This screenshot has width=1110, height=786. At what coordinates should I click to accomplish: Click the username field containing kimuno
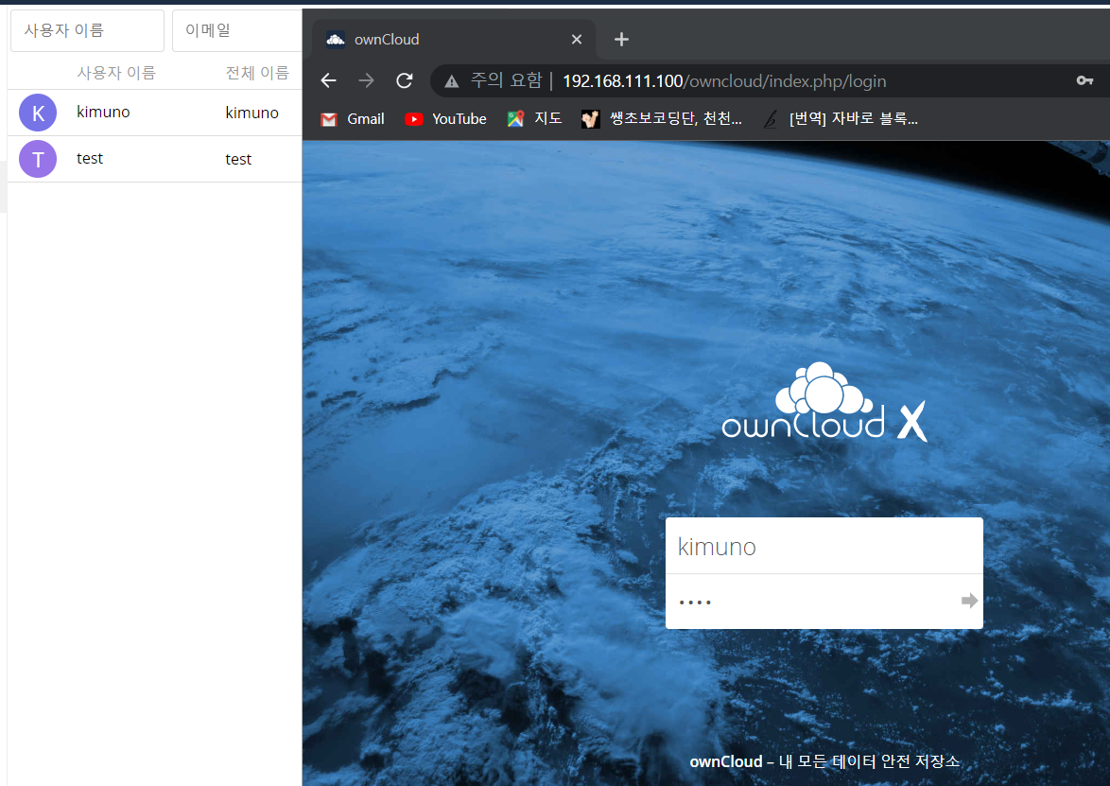tap(824, 546)
